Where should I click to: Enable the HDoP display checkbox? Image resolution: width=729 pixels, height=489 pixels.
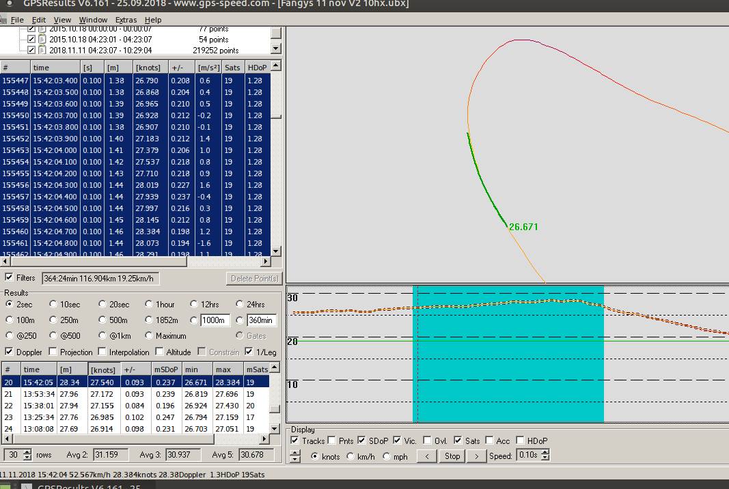click(521, 441)
